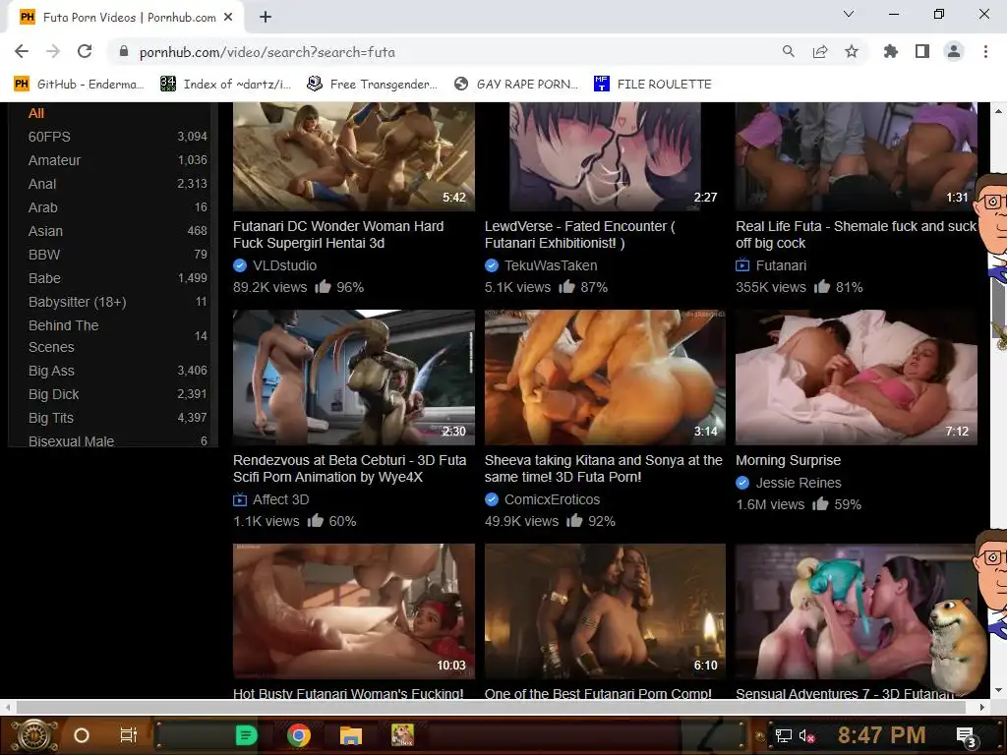Screen dimensions: 1007x755
Task: Click the vertical scrollbar up arrow
Action: pyautogui.click(x=999, y=111)
